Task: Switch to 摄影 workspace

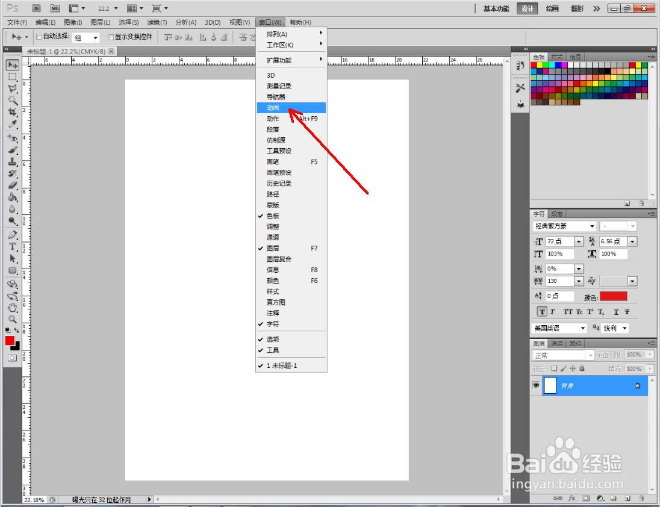Action: (577, 8)
